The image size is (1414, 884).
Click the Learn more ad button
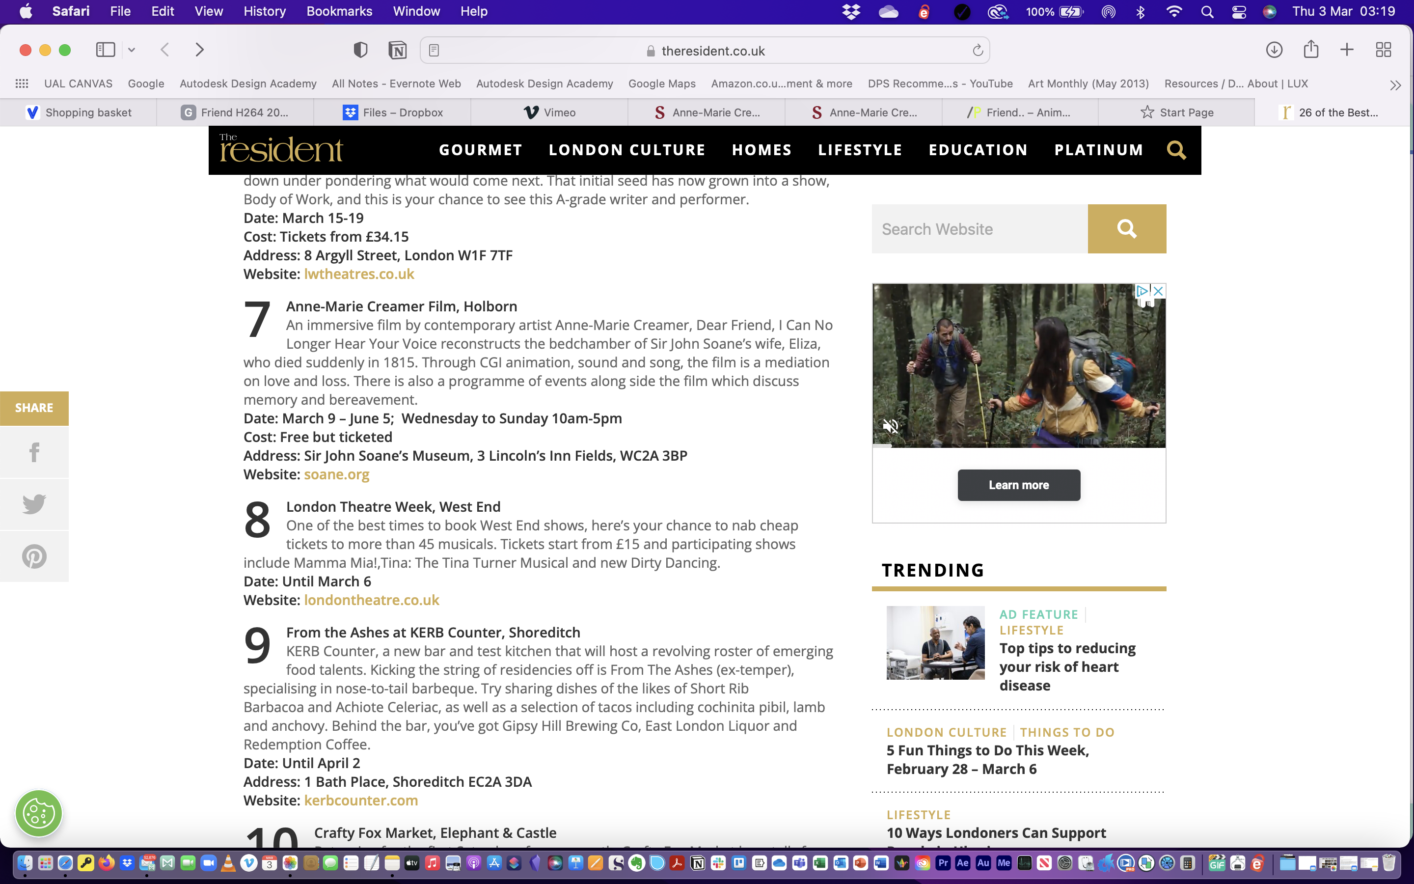coord(1018,485)
